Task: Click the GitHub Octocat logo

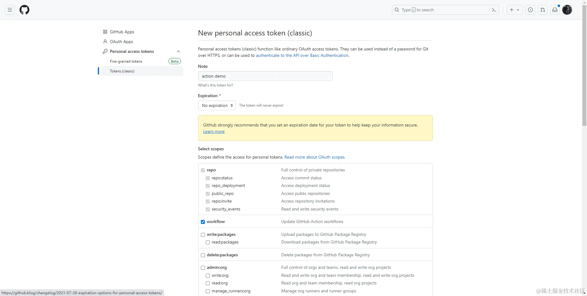Action: 24,10
